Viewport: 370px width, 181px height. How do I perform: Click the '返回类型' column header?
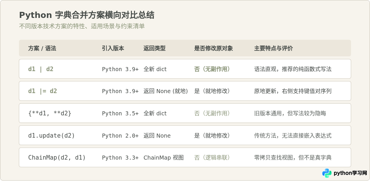coord(155,48)
